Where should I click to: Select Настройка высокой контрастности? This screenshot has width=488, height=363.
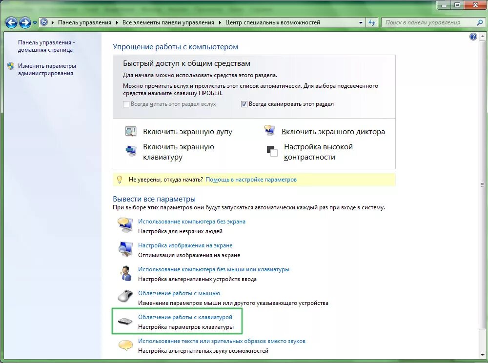(318, 152)
